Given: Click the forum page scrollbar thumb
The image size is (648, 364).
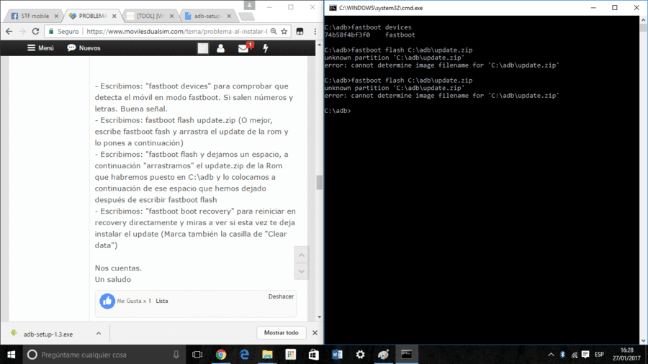Looking at the screenshot, I should pyautogui.click(x=319, y=182).
